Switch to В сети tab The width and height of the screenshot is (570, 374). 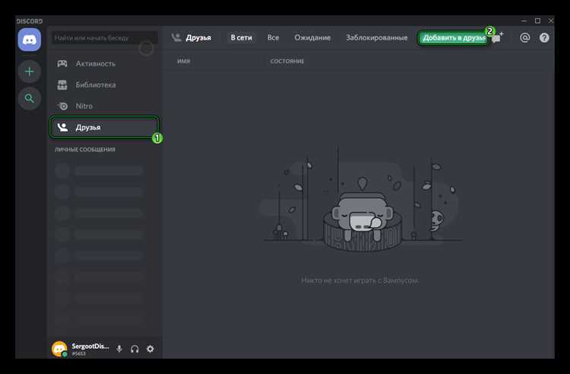point(241,37)
